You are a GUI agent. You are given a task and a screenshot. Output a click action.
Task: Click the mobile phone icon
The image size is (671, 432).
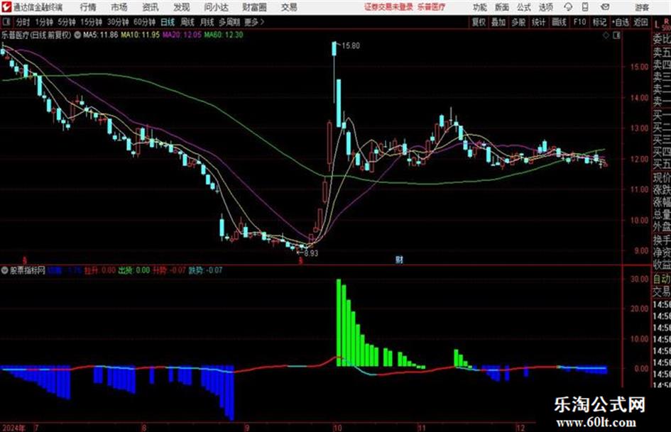click(585, 7)
